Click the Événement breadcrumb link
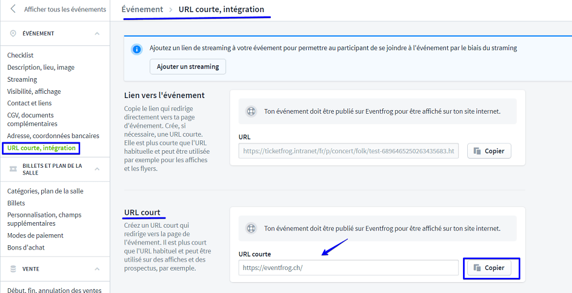Image resolution: width=572 pixels, height=293 pixels. [x=142, y=9]
